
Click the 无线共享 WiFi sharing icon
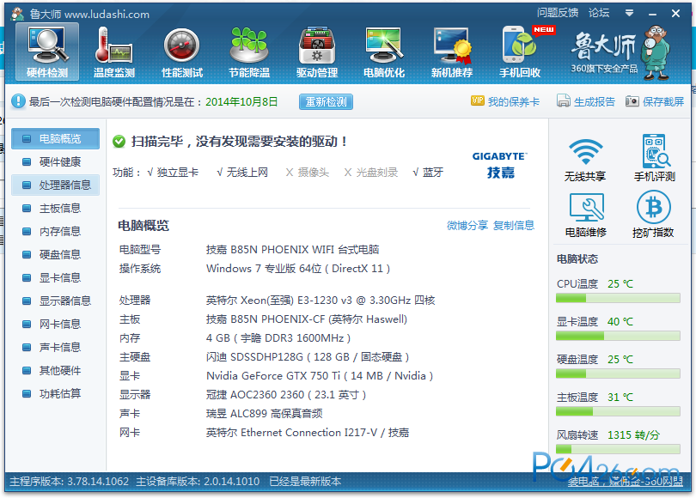tap(585, 159)
